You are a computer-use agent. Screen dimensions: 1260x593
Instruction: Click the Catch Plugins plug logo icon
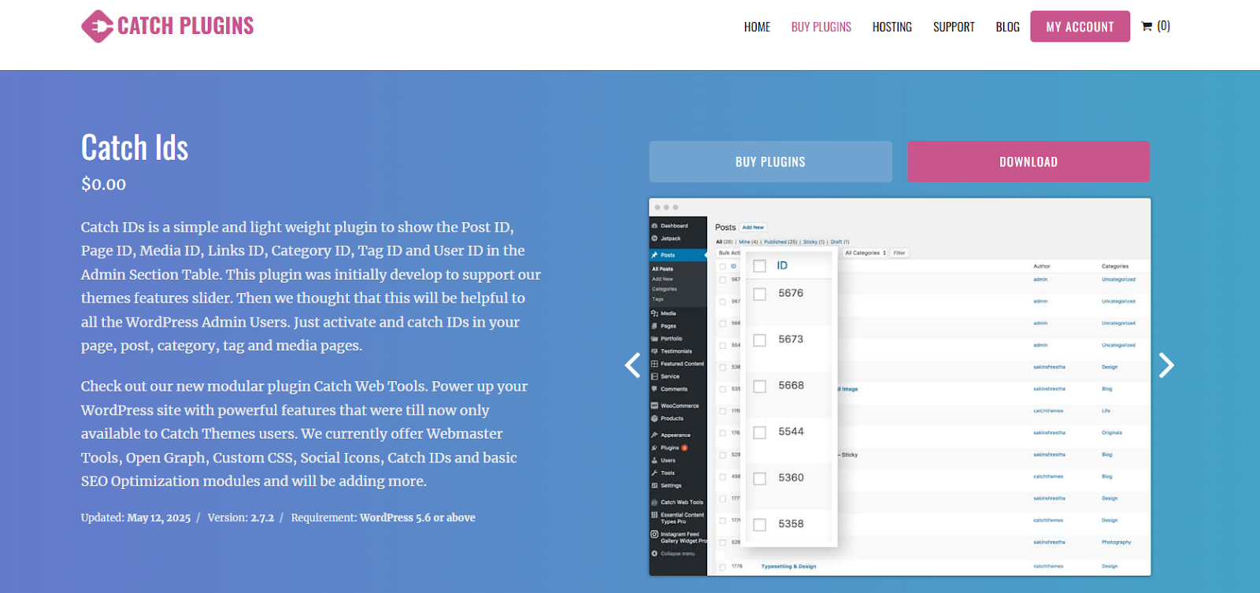pos(97,26)
